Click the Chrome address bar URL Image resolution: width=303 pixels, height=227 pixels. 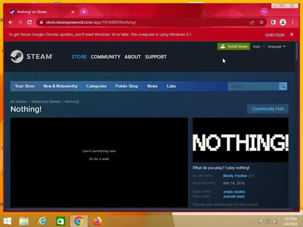pos(91,22)
